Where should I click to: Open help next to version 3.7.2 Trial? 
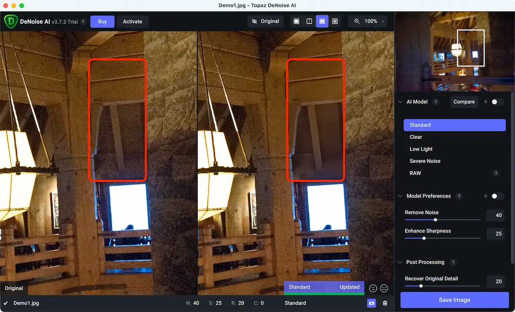pyautogui.click(x=83, y=21)
